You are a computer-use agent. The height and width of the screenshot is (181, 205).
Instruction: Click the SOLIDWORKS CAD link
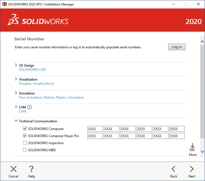click(32, 70)
